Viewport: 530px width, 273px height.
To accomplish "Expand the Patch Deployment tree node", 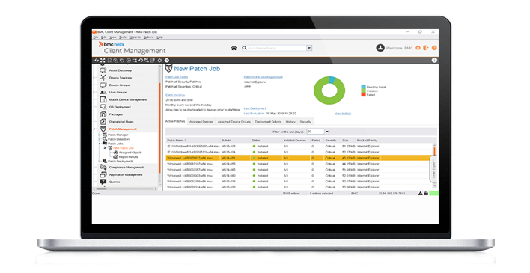I will click(100, 161).
